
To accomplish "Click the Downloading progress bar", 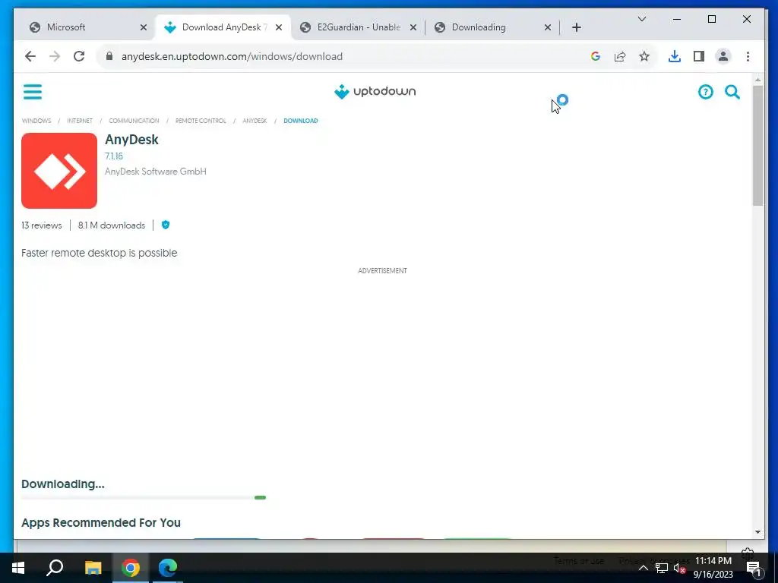I will [x=144, y=497].
